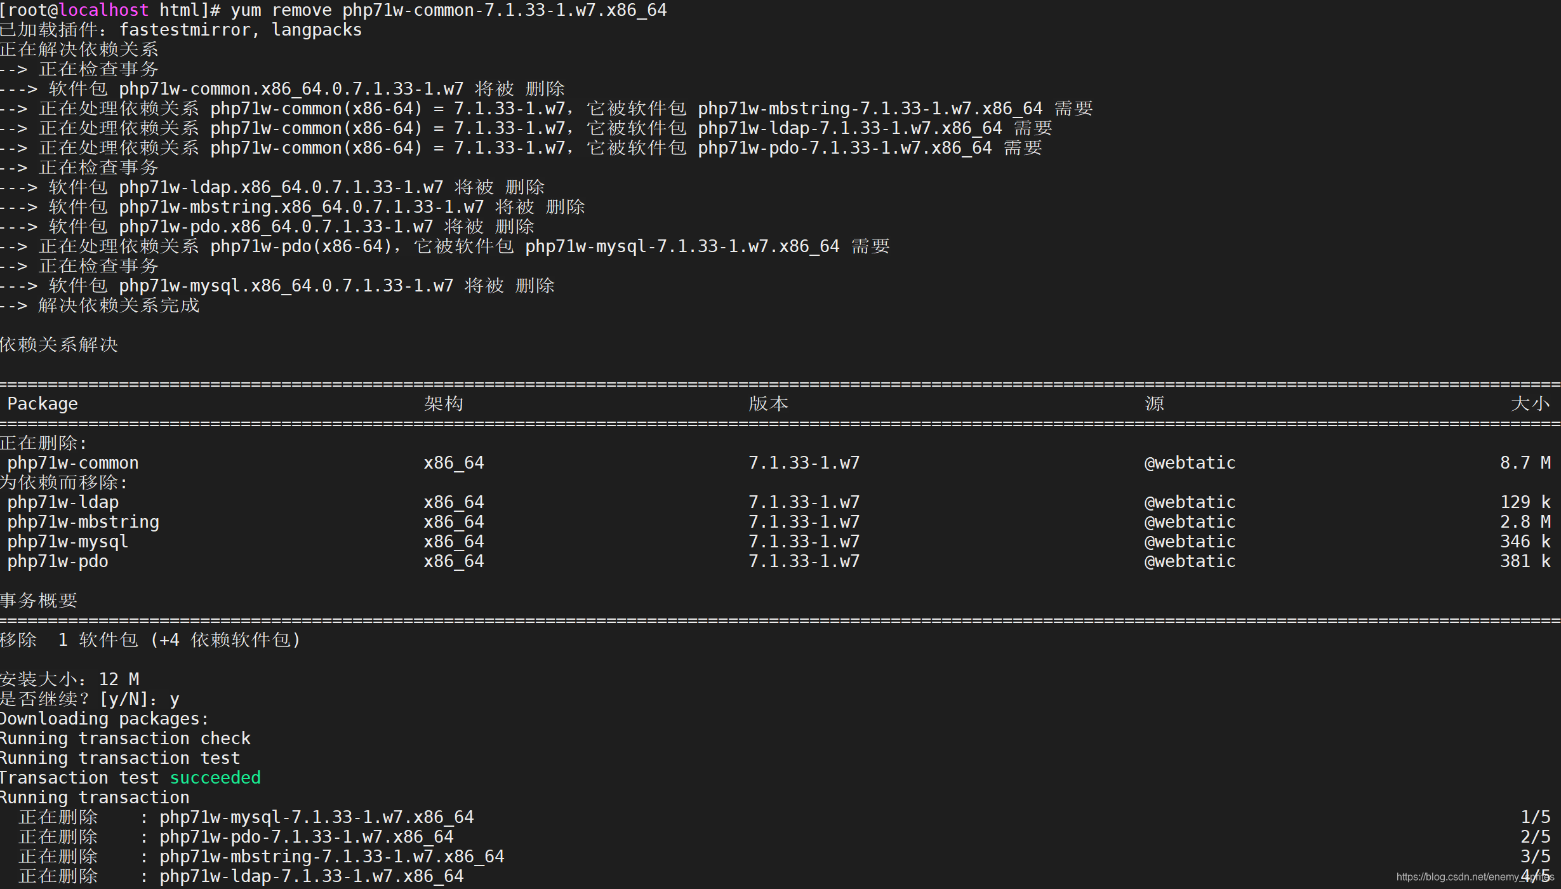Image resolution: width=1561 pixels, height=889 pixels.
Task: Click the '依赖关系解决' line
Action: point(59,345)
